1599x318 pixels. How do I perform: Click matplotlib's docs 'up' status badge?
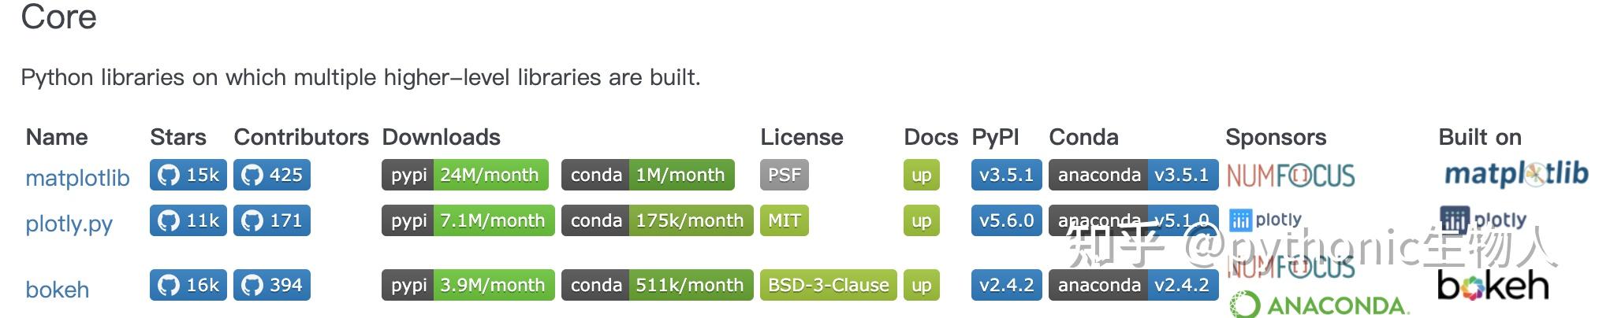click(x=921, y=175)
